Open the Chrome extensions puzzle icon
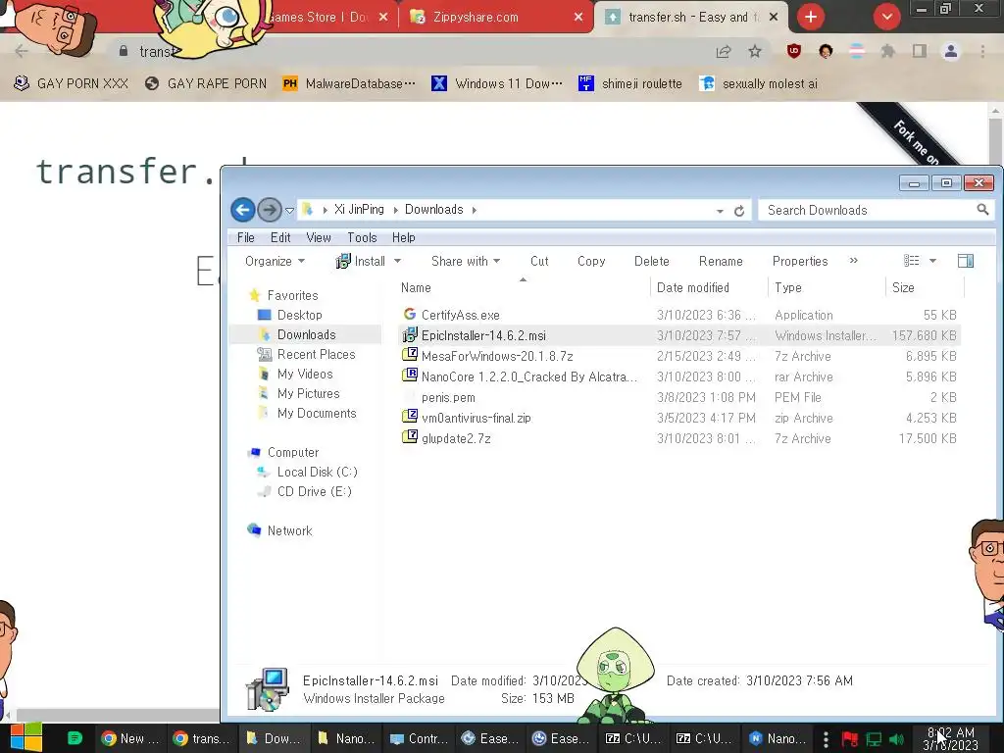 (888, 51)
